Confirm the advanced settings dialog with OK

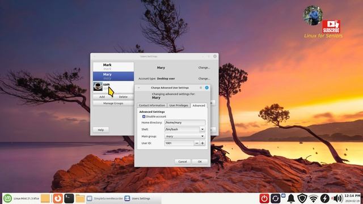pyautogui.click(x=200, y=161)
